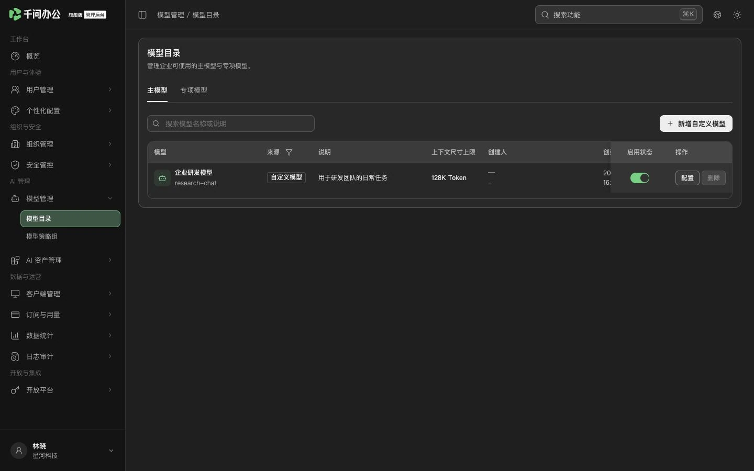Click the 128K Token cell
The height and width of the screenshot is (471, 754).
point(449,178)
